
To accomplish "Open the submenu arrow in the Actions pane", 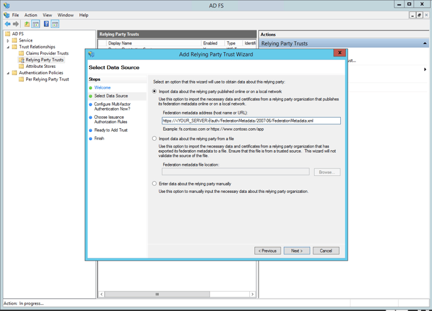I will click(425, 70).
